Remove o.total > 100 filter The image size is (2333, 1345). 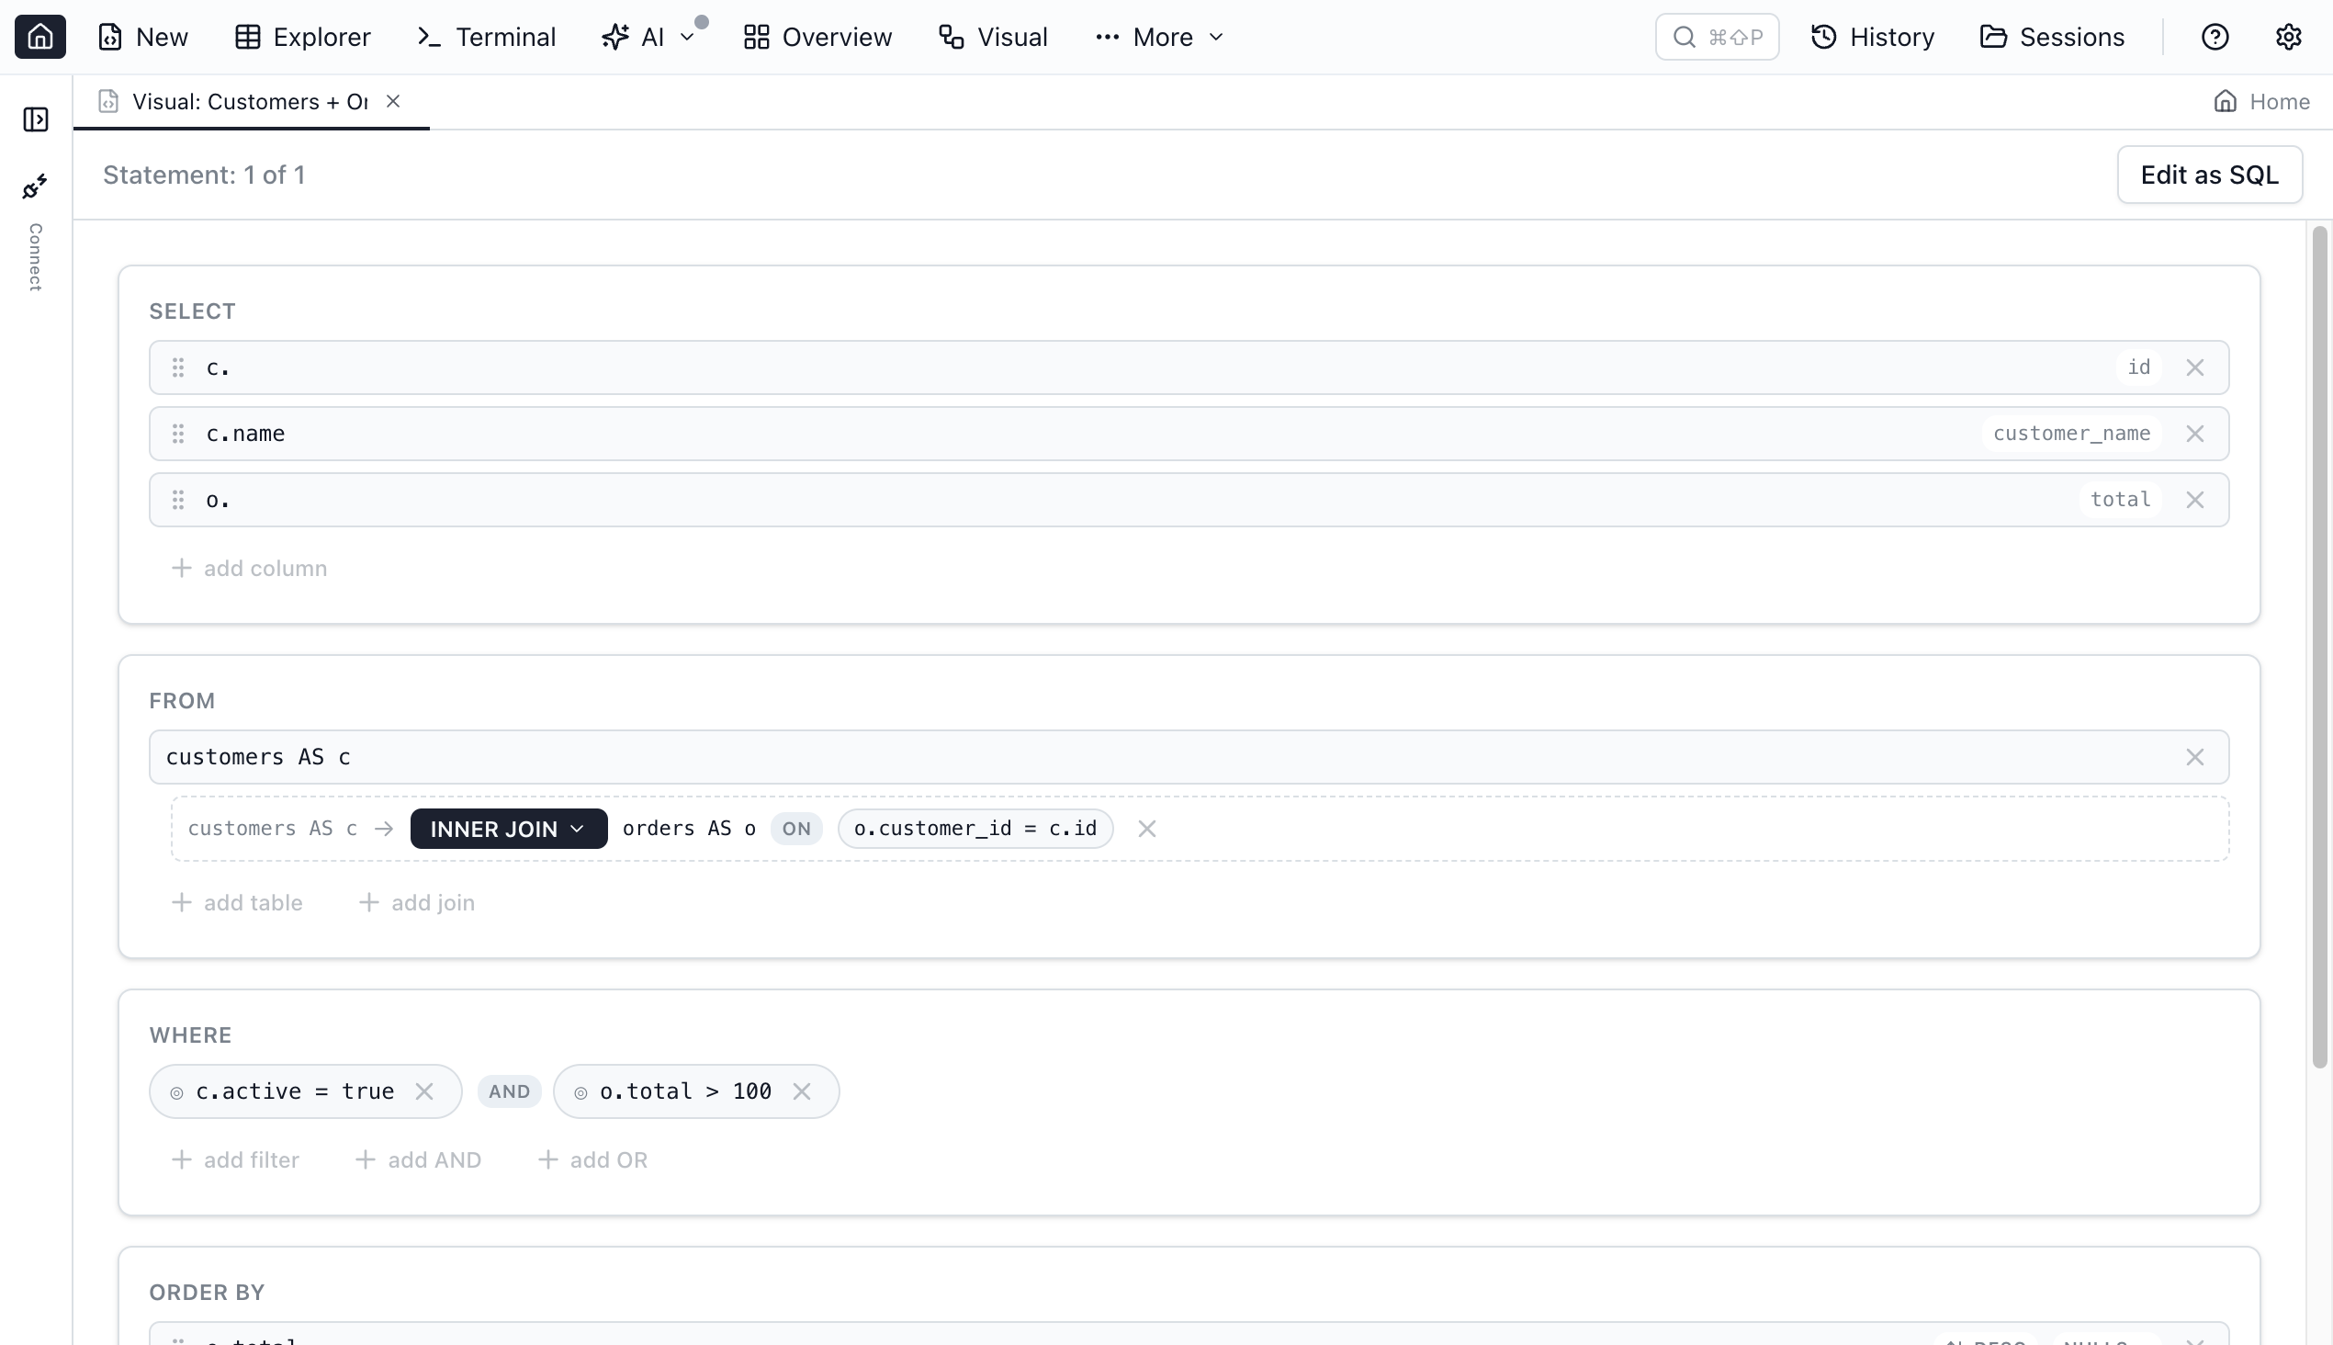click(802, 1091)
